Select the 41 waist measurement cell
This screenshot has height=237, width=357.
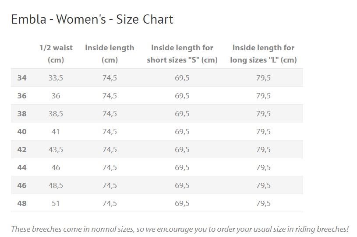click(56, 132)
